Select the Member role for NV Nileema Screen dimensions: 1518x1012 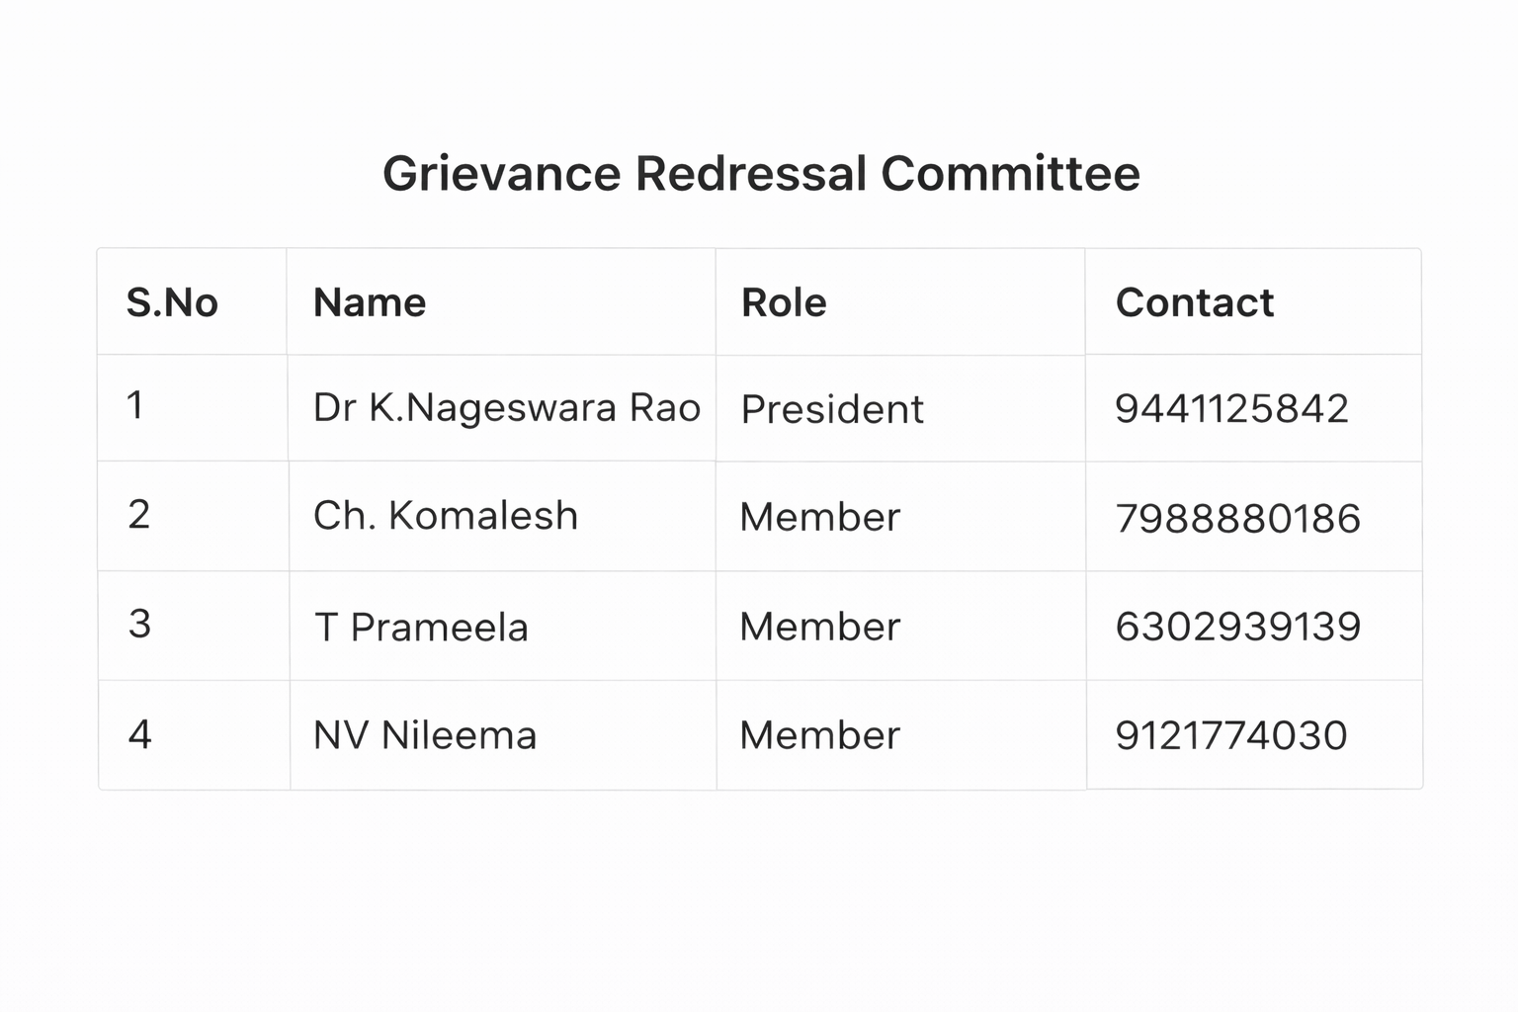coord(820,735)
